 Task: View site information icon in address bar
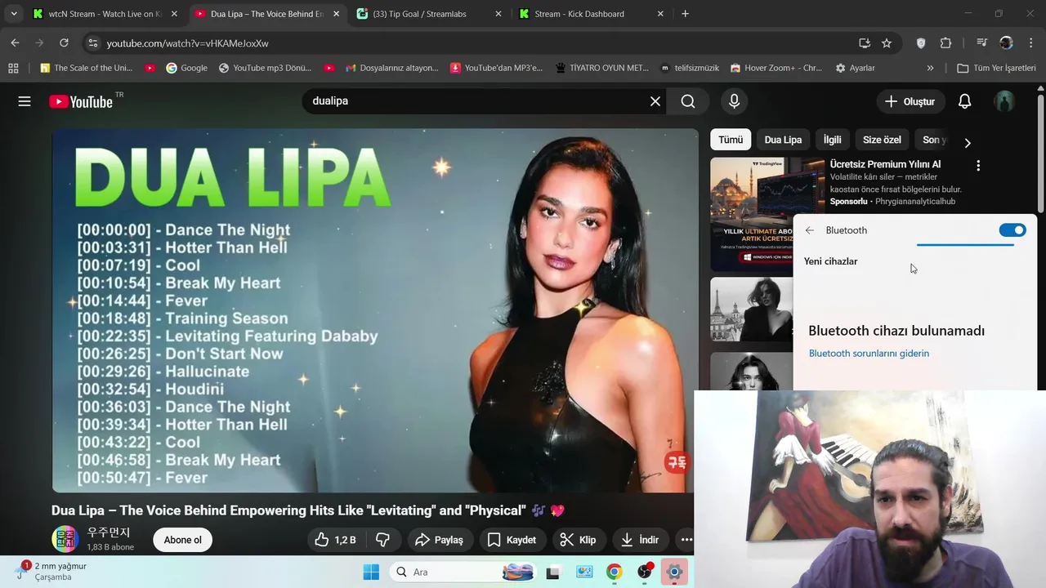click(92, 43)
